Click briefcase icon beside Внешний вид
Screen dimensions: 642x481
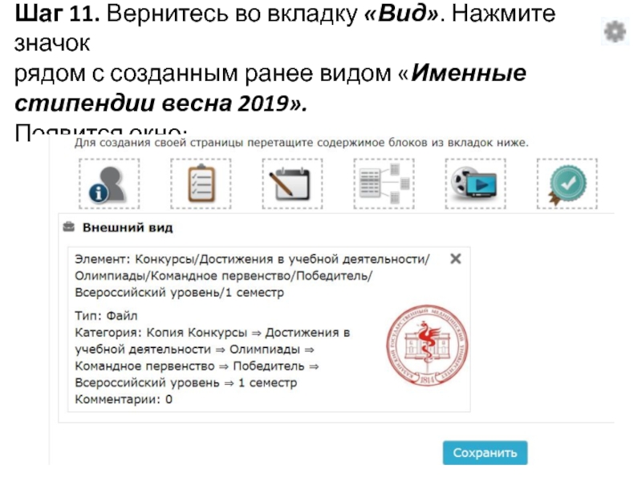click(69, 227)
